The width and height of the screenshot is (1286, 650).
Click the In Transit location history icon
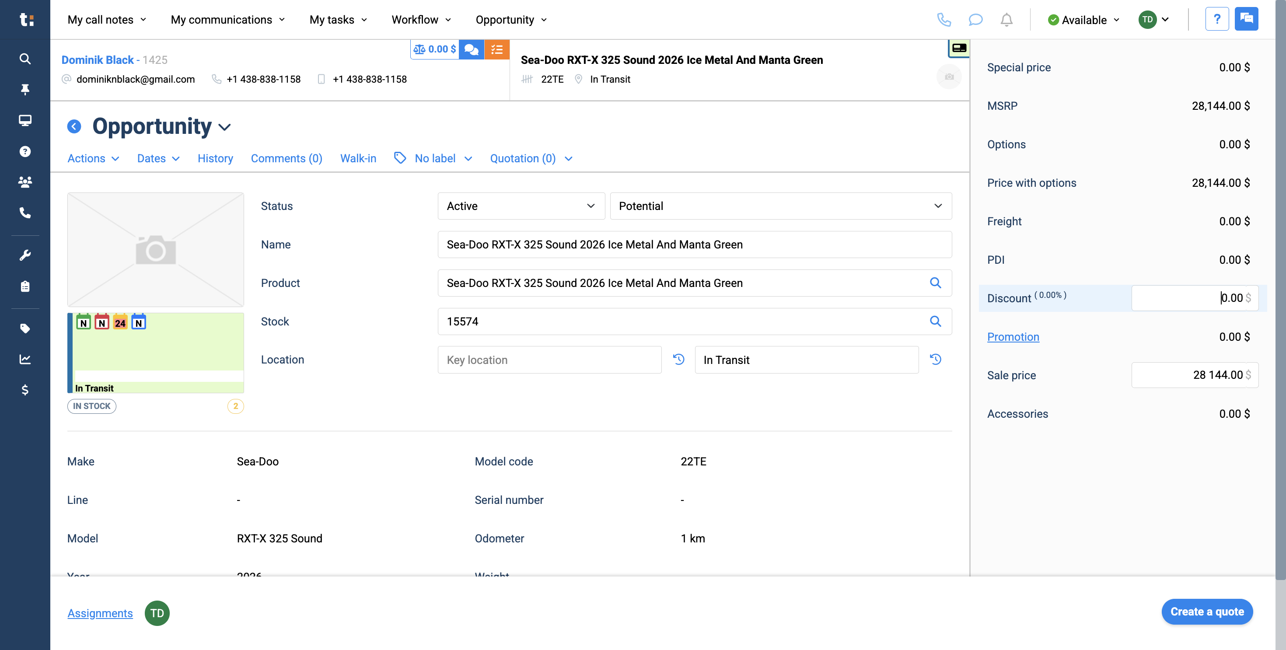coord(935,360)
